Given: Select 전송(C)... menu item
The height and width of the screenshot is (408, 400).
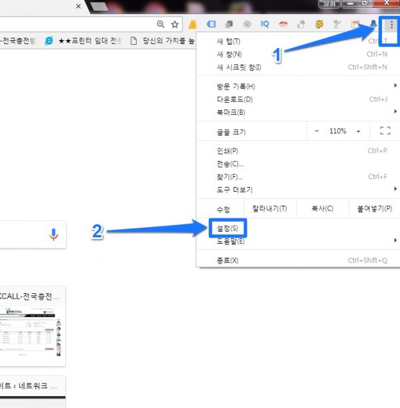Looking at the screenshot, I should (x=298, y=164).
